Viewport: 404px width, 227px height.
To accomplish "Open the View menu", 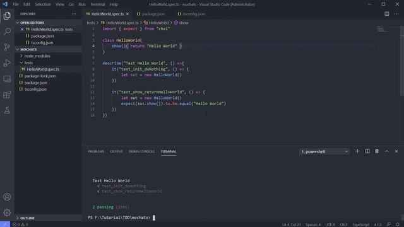I will (x=60, y=4).
